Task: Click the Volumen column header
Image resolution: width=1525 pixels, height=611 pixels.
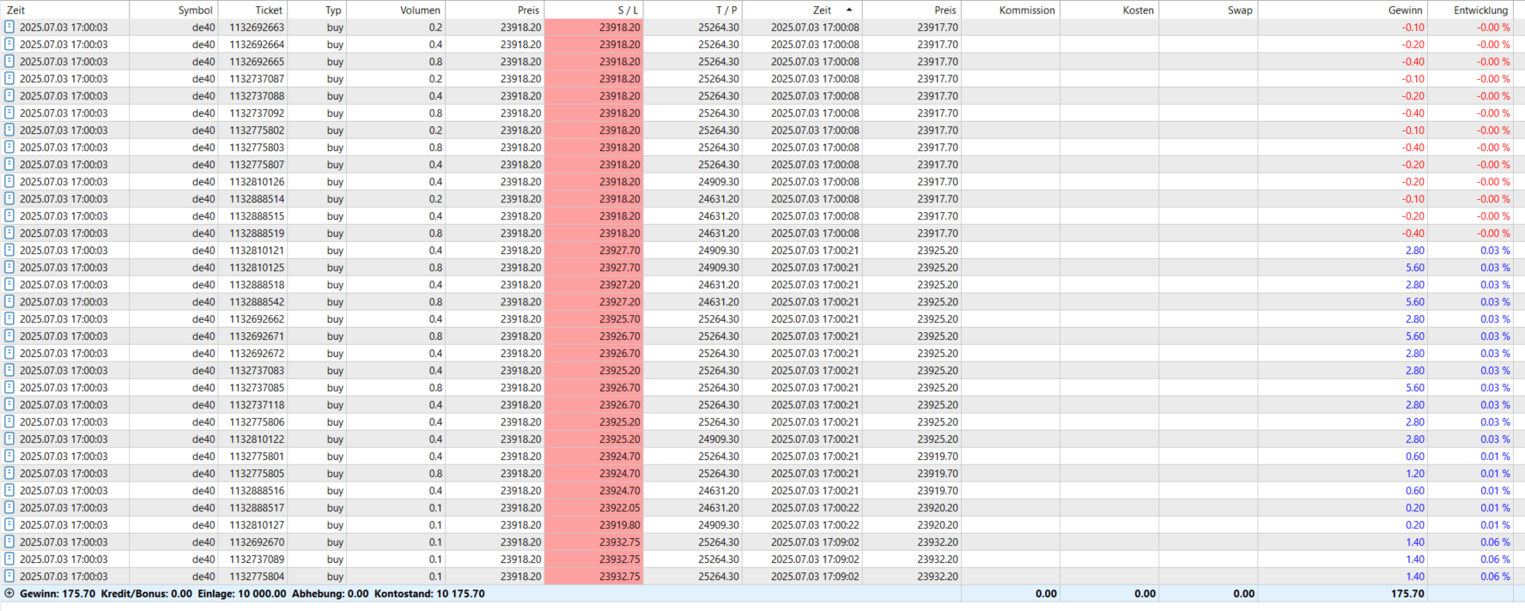Action: tap(396, 10)
